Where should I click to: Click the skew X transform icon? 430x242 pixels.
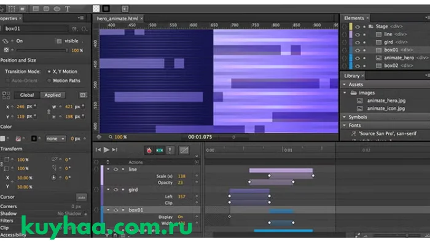pyautogui.click(x=54, y=160)
